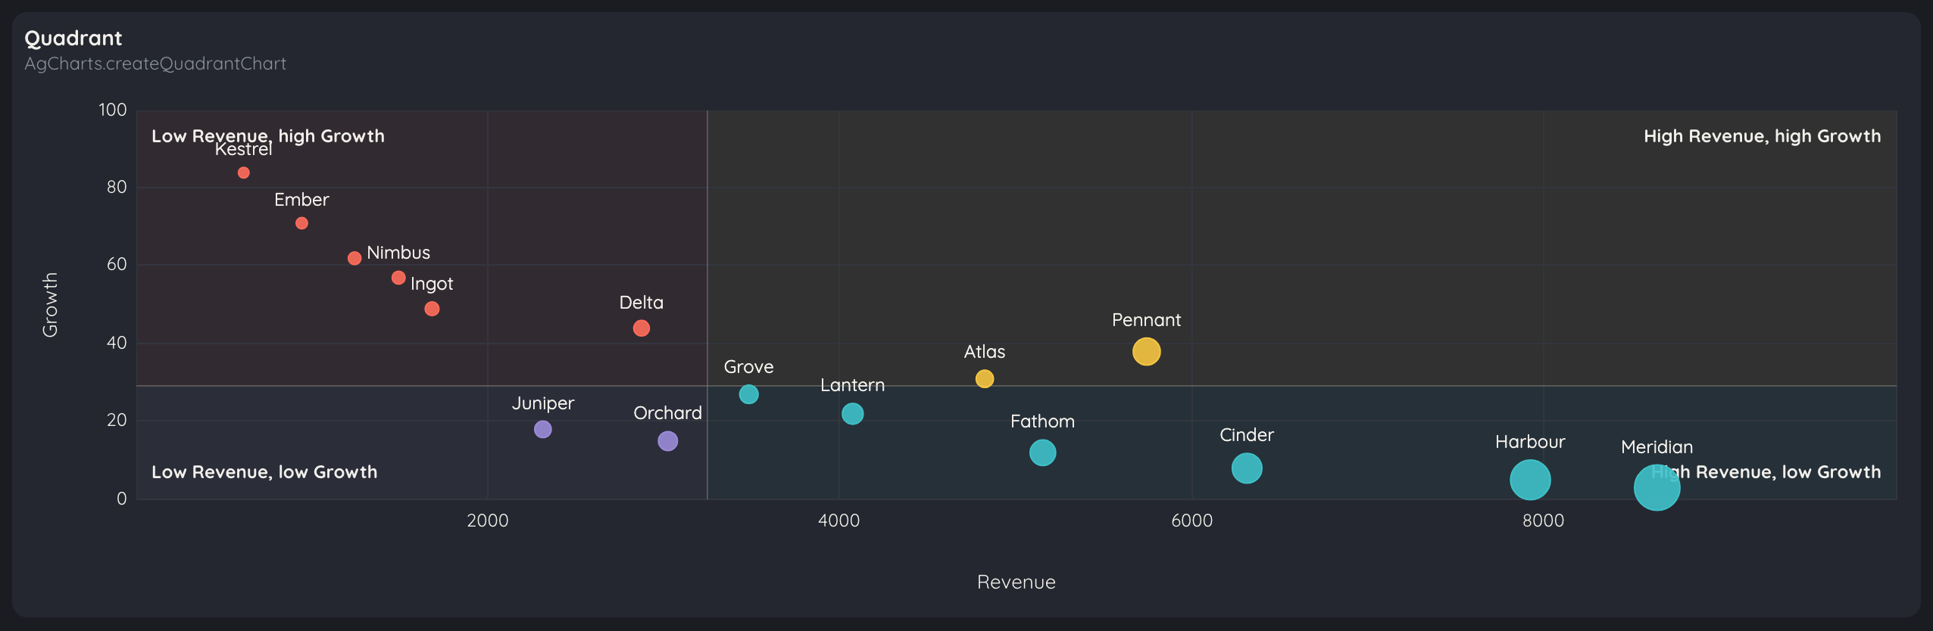Click the yellow Pennant bubble
1933x631 pixels.
point(1146,352)
